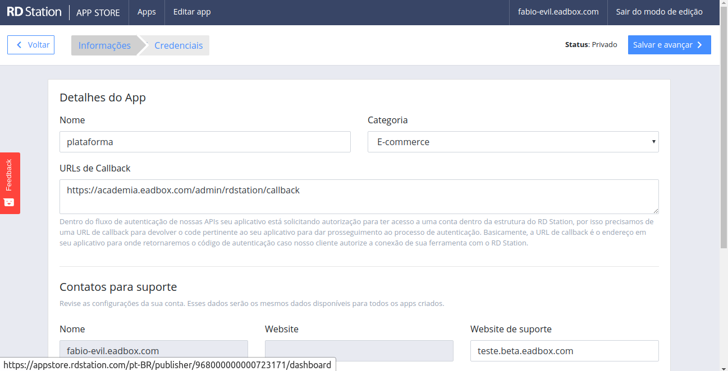Viewport: 728px width, 371px height.
Task: Click APP STORE header link
Action: pos(98,12)
